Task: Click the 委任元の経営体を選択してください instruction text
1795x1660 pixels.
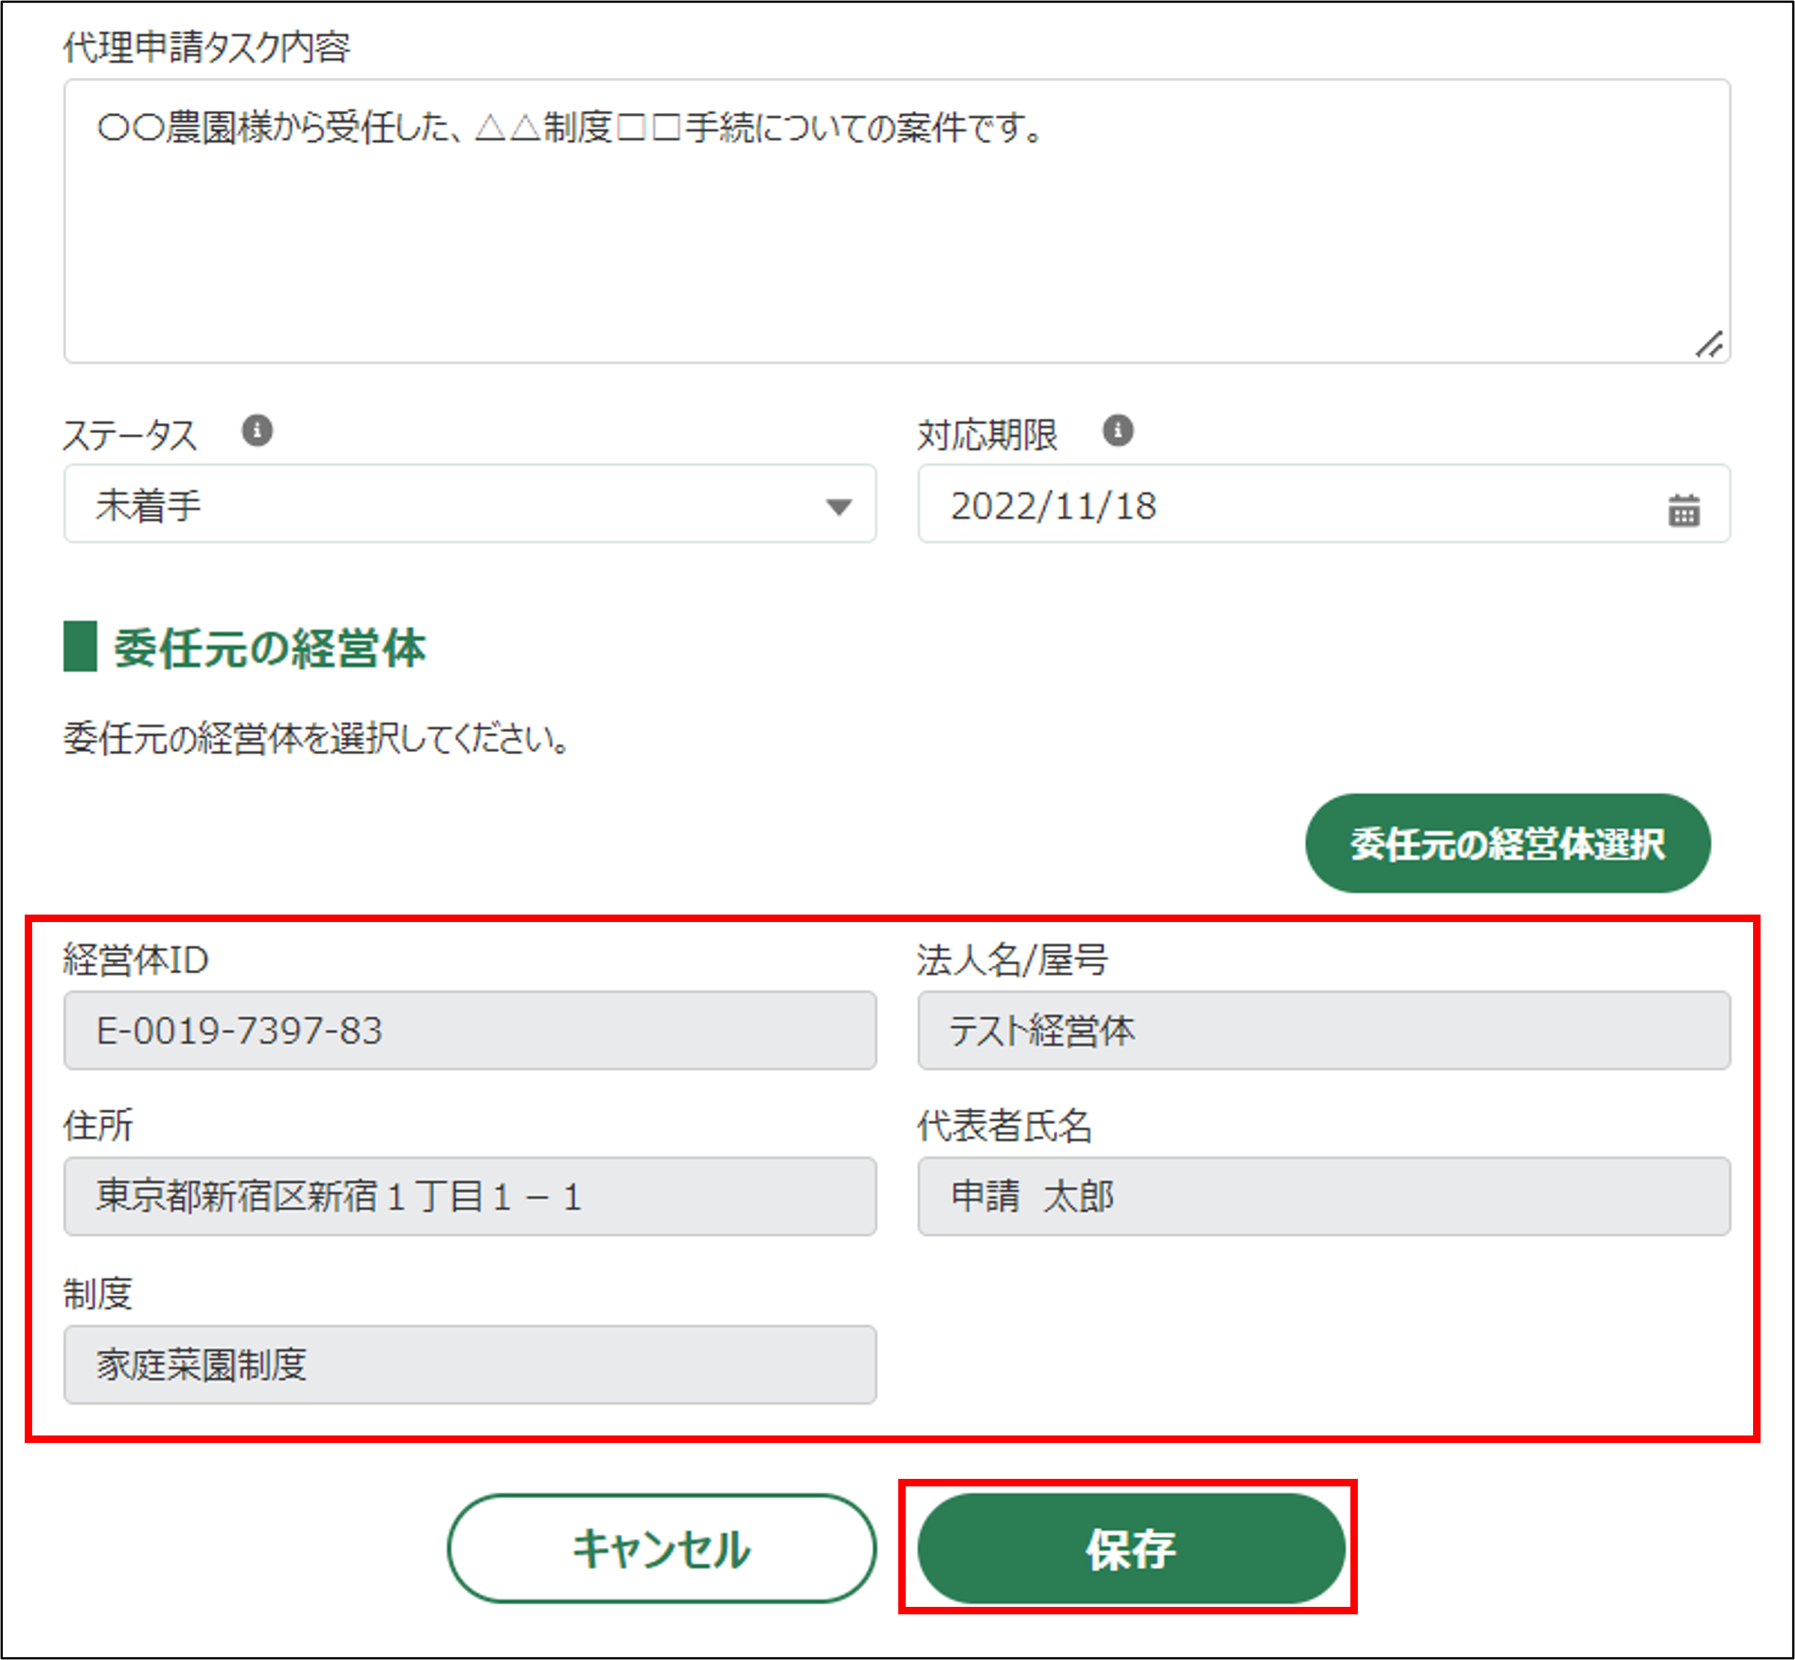Action: pyautogui.click(x=316, y=739)
